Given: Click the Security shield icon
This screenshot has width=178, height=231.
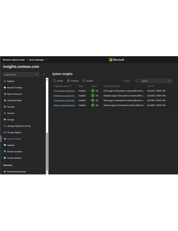Looking at the screenshot, I should (5, 107).
